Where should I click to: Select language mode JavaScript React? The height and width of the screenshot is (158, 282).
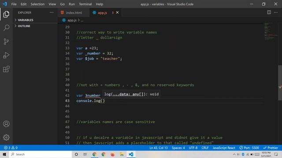tap(224, 148)
